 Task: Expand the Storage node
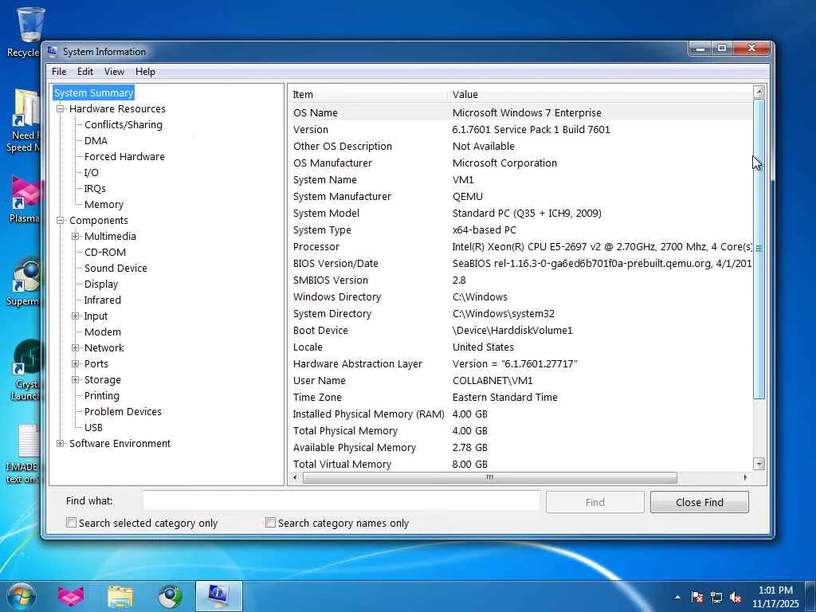pos(76,380)
